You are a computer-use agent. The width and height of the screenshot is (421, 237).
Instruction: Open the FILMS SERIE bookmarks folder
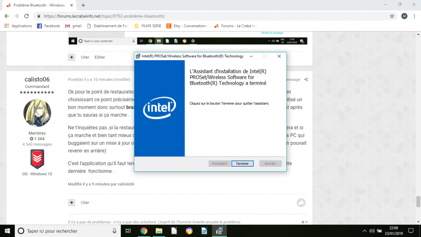(149, 26)
